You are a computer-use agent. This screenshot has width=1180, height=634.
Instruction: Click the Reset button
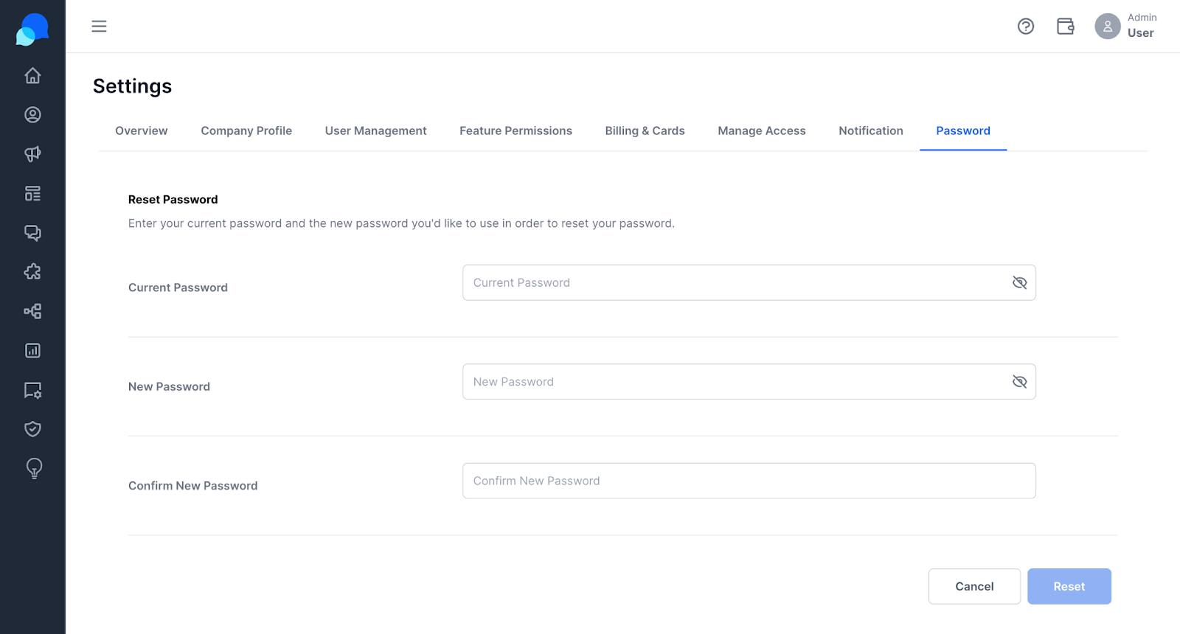tap(1069, 587)
